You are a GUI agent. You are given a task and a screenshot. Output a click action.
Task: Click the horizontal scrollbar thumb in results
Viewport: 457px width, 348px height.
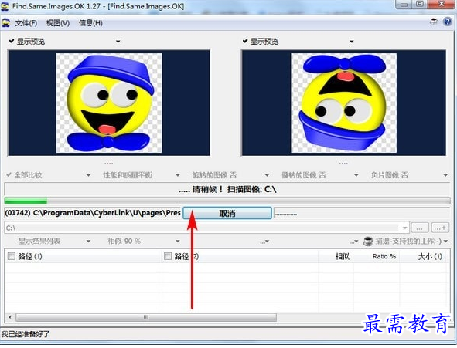[146, 317]
